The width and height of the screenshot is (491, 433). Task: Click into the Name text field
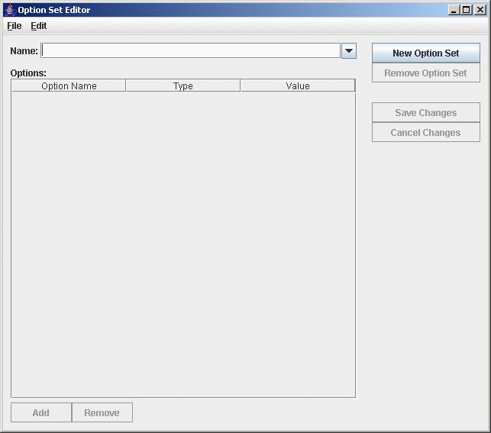(x=191, y=50)
